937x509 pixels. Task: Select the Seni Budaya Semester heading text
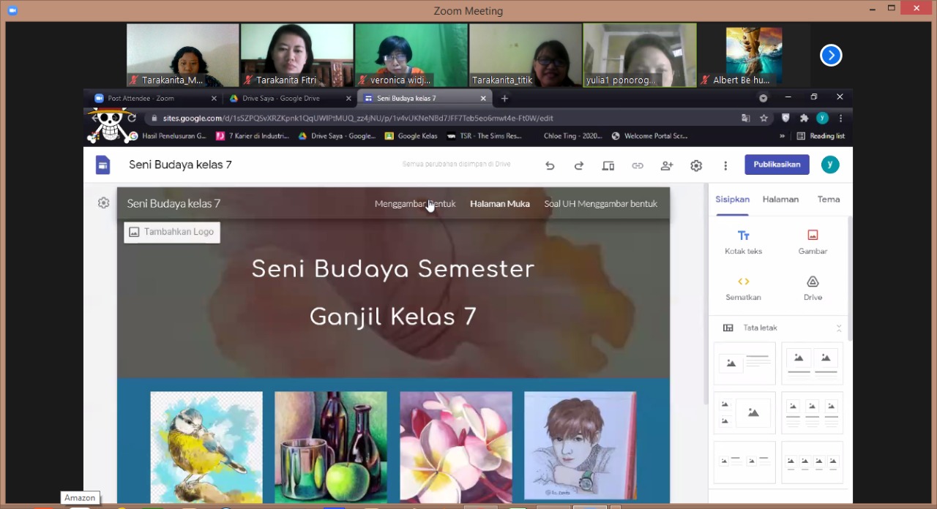tap(393, 269)
